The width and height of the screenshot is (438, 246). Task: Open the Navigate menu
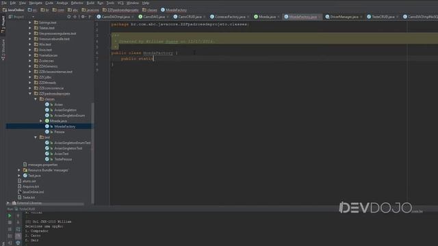[36, 3]
